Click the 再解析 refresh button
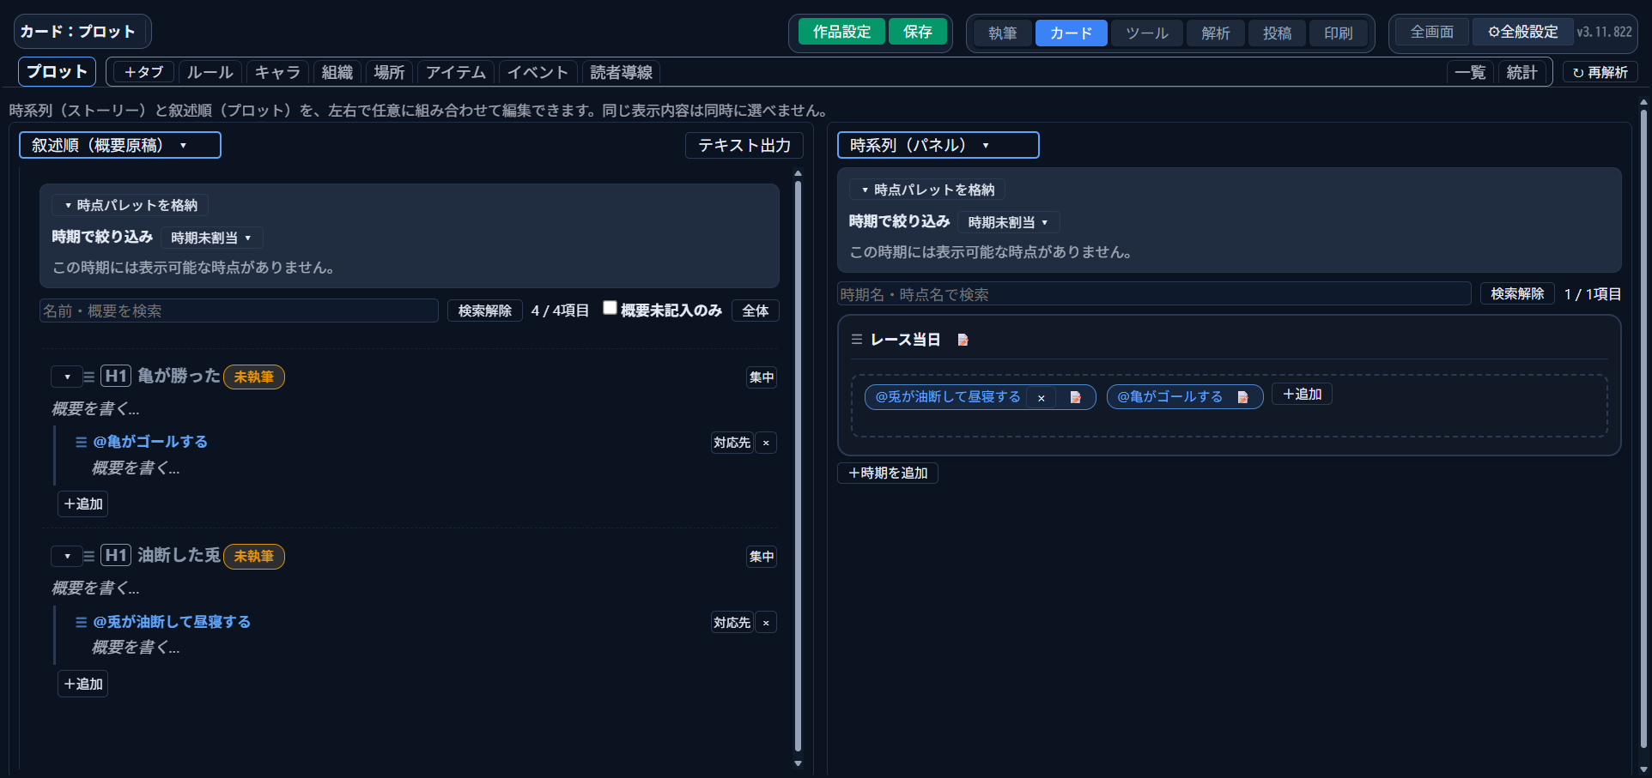Viewport: 1652px width, 778px height. [1600, 73]
